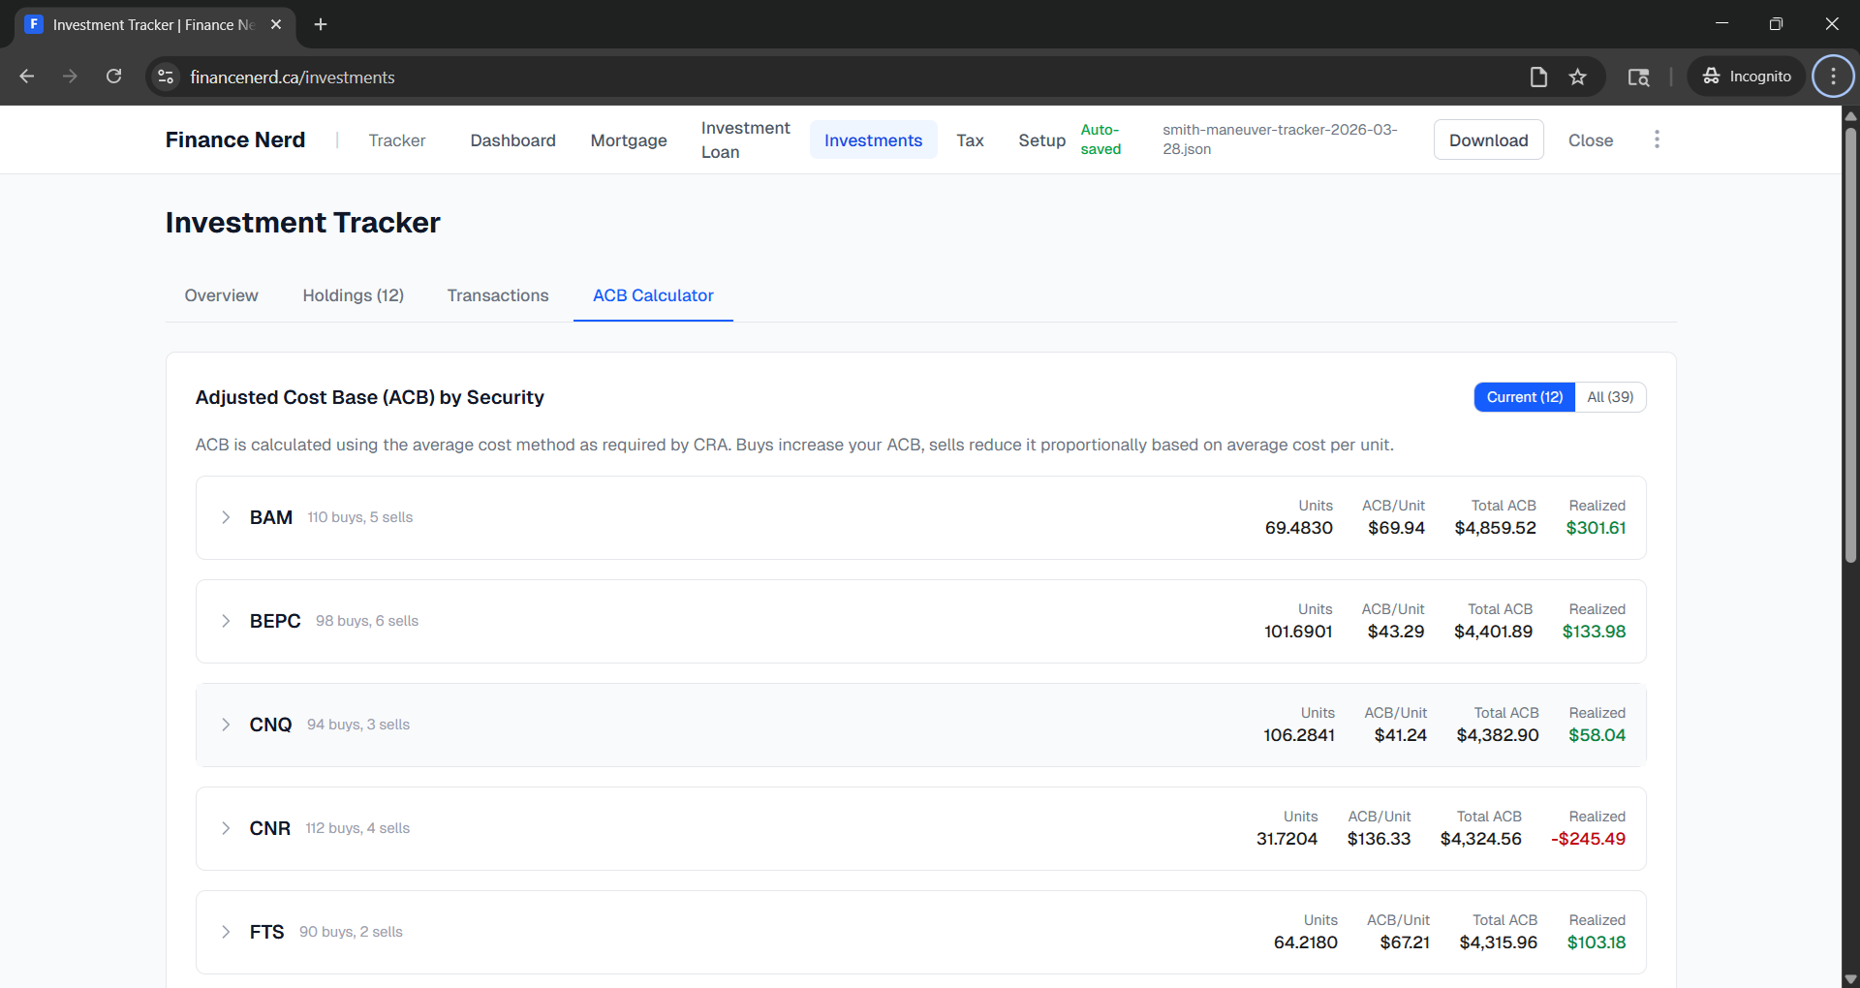Screen dimensions: 1860x988
Task: Open the Mortgage navigation link
Action: tap(628, 139)
